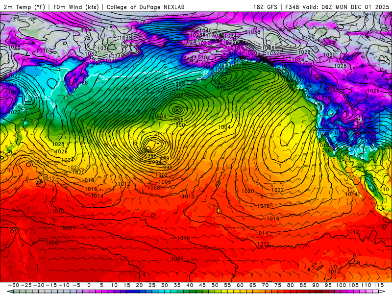
Task: Click the "2m Temp (°F)" header label
Action: pos(24,7)
